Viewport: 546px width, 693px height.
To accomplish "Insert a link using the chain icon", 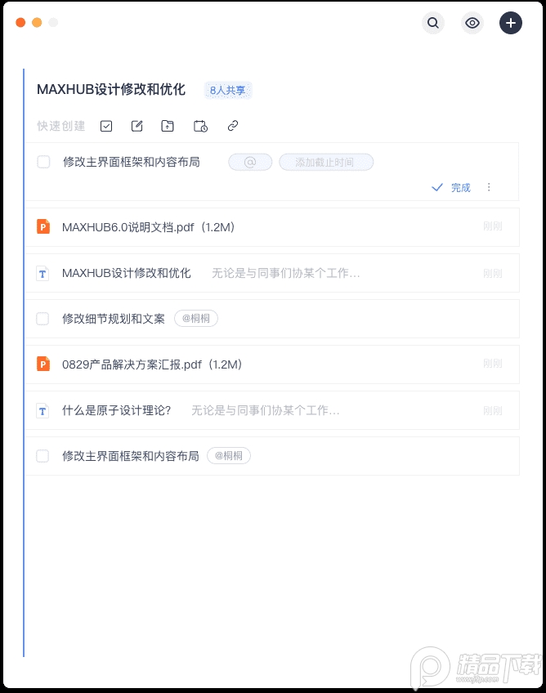I will pos(233,126).
